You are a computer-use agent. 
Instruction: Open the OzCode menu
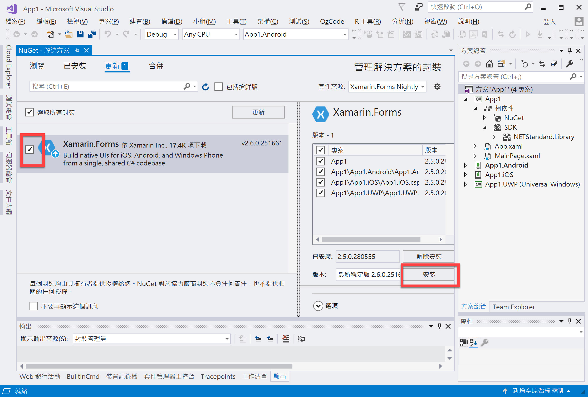pyautogui.click(x=332, y=21)
